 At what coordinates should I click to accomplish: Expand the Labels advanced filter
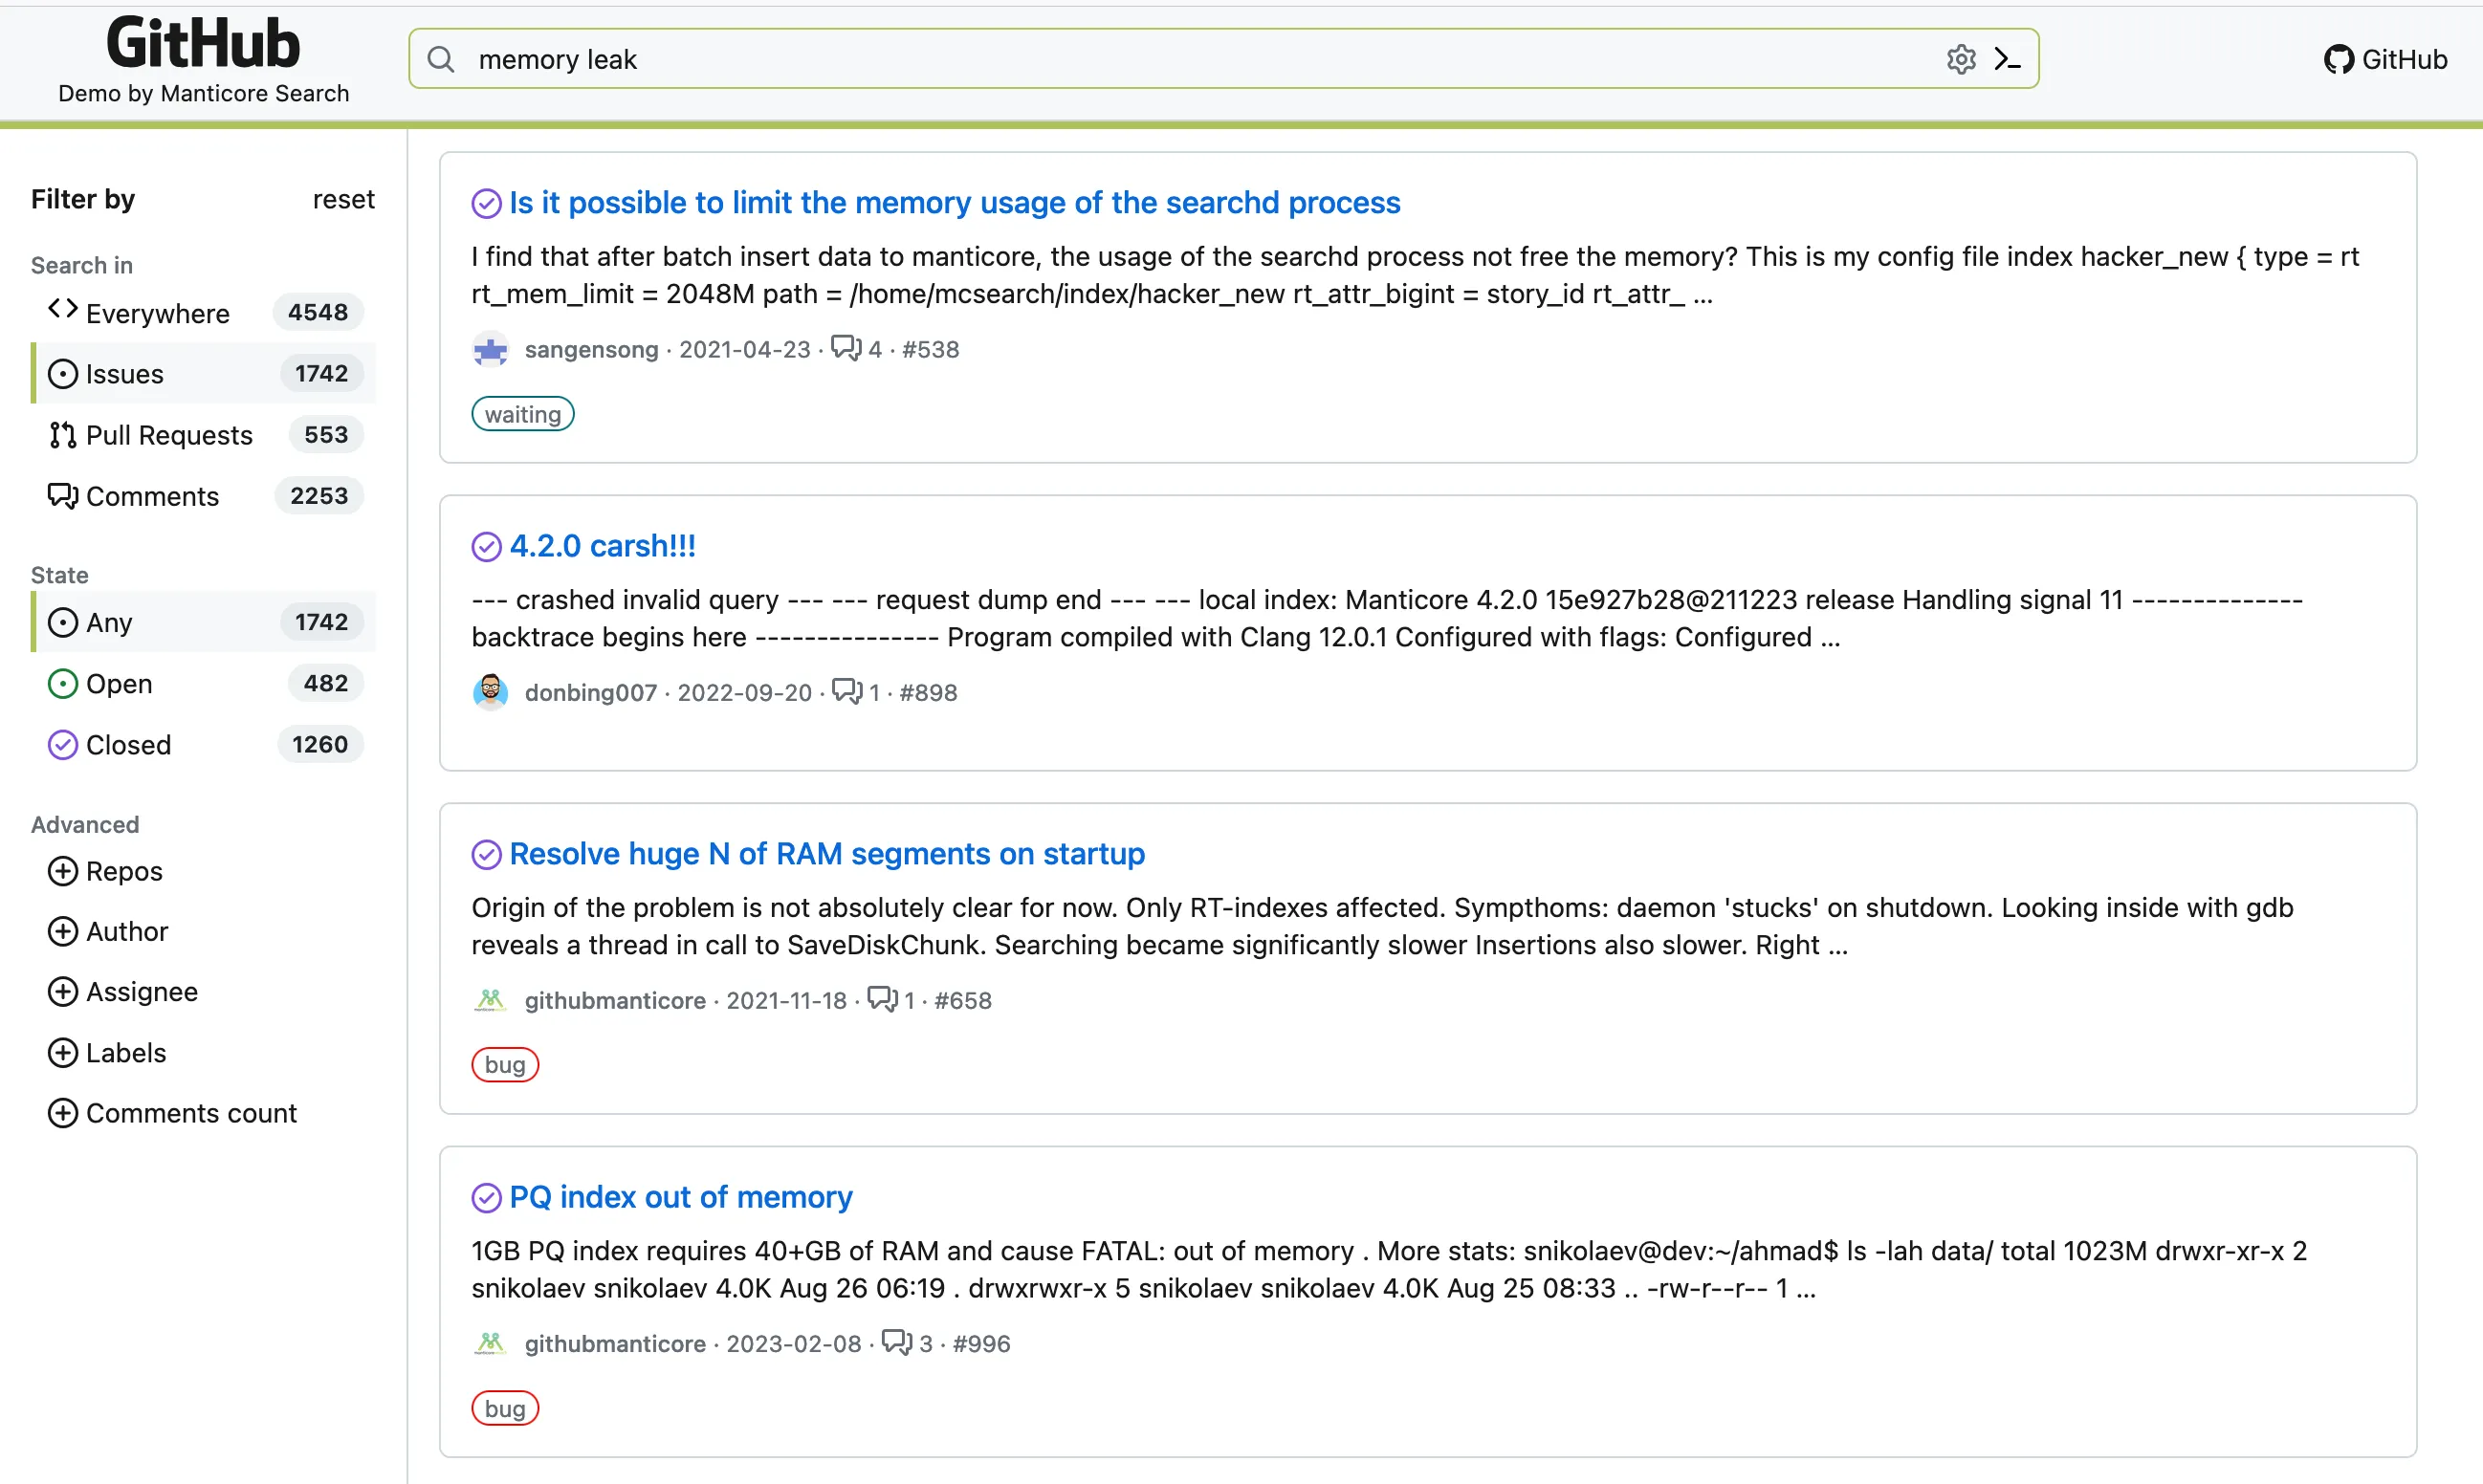(108, 1051)
